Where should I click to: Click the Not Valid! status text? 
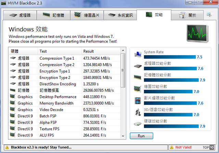[184, 147]
